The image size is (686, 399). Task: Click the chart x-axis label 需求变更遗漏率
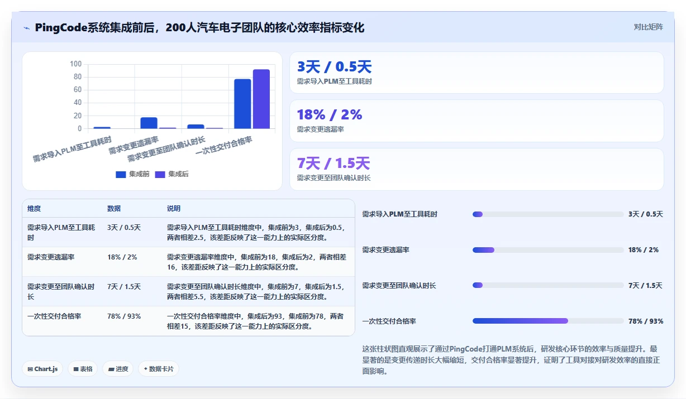coord(134,145)
